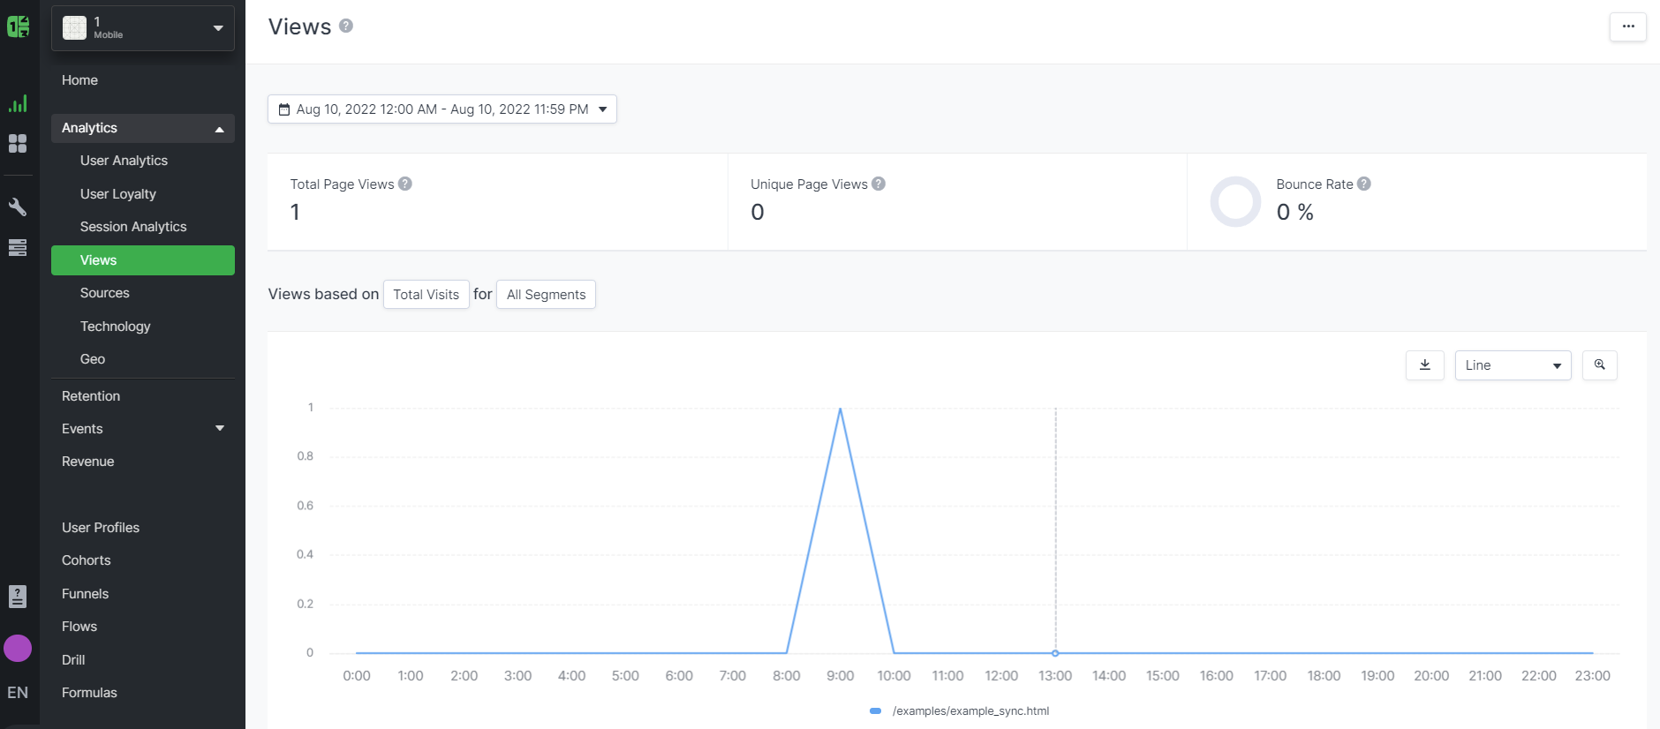The image size is (1660, 729).
Task: Open the analytics bar chart sidebar icon
Action: 18,104
